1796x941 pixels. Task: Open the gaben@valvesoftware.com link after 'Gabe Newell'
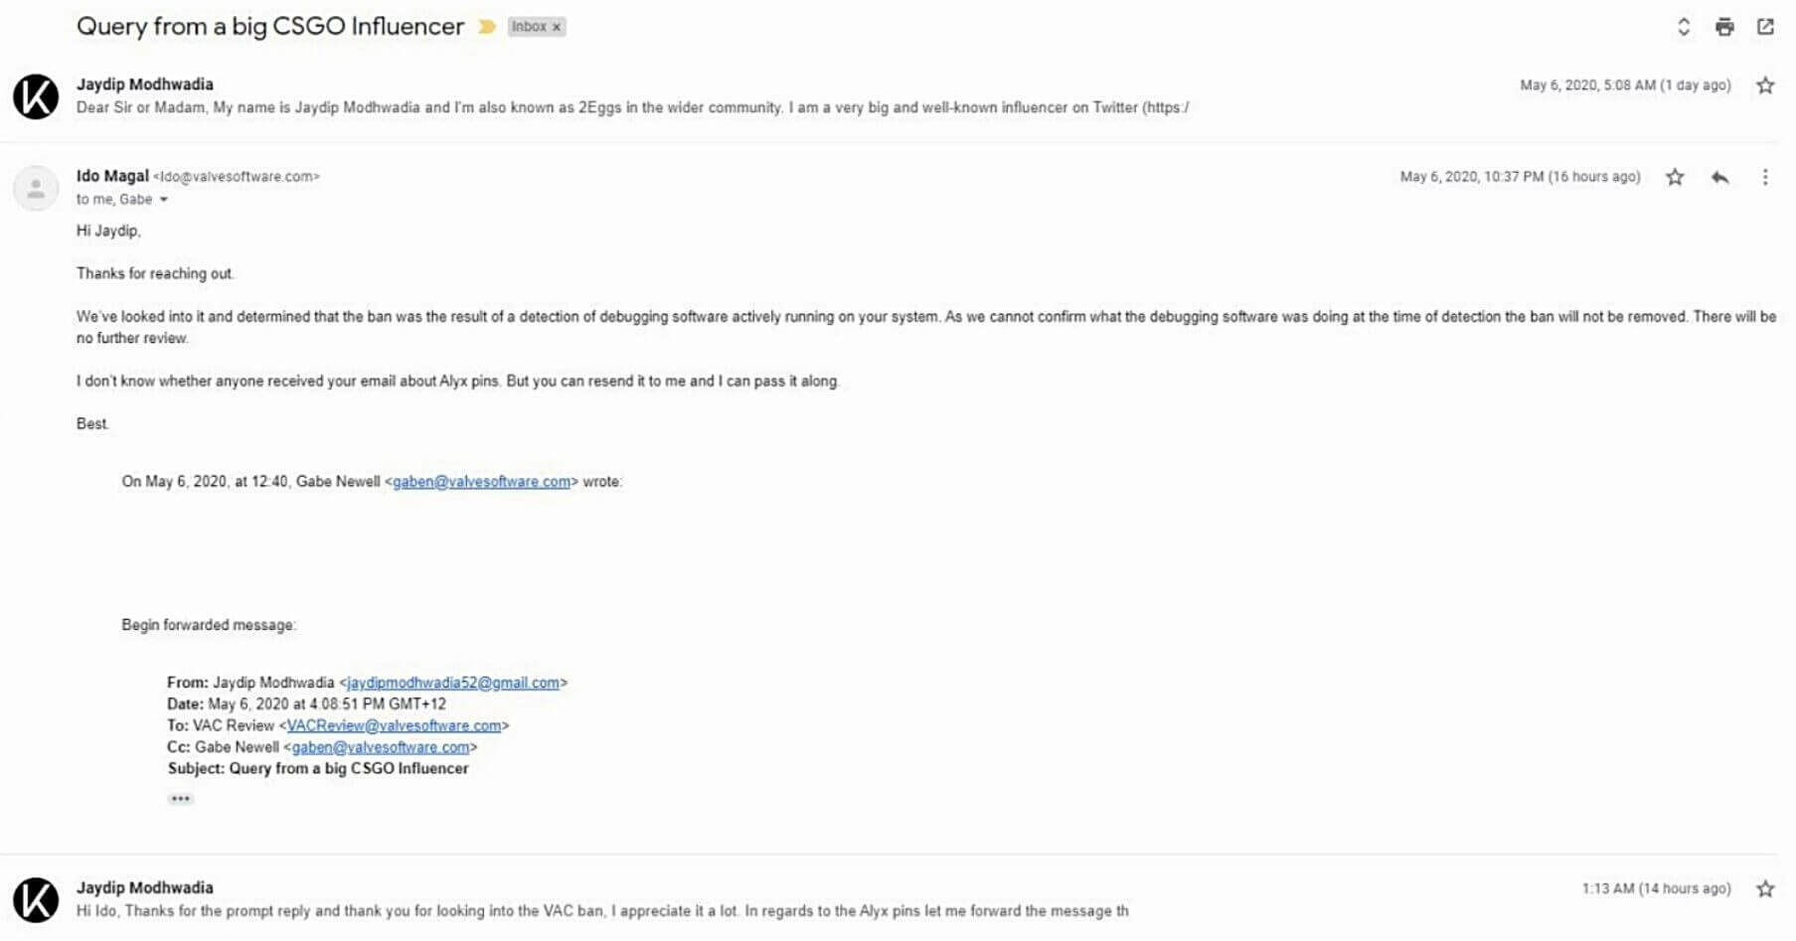[x=481, y=482]
